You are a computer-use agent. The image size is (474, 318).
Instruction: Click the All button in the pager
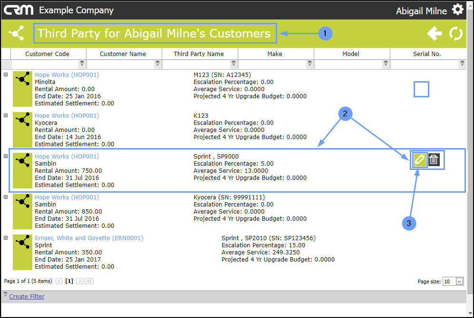click(89, 281)
